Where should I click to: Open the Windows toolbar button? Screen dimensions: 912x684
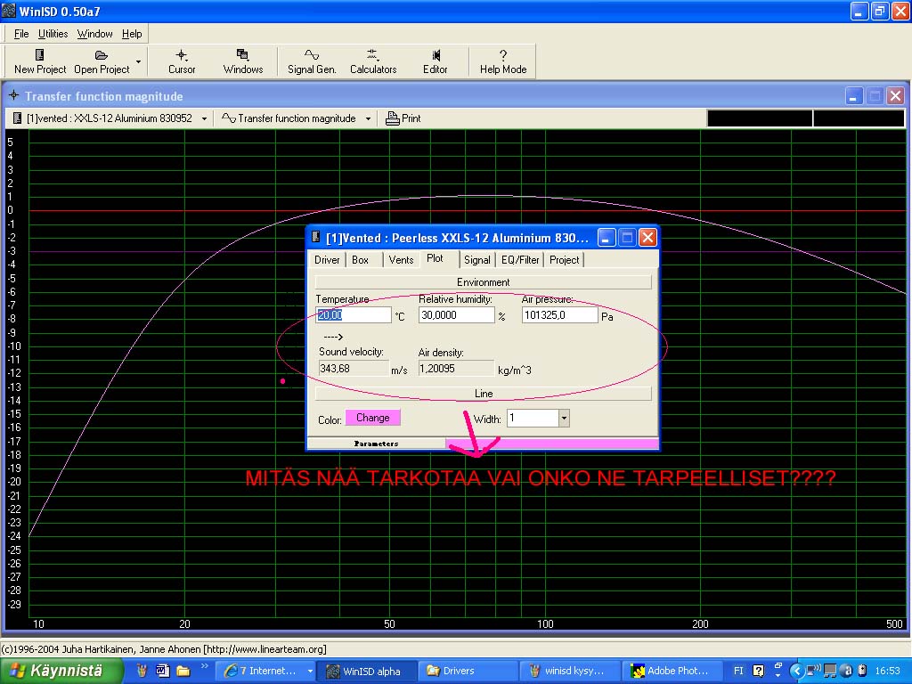(242, 55)
